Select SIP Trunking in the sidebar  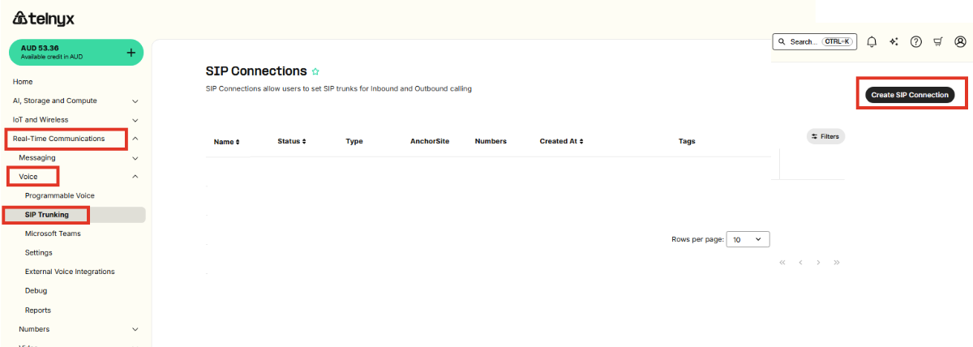(47, 215)
